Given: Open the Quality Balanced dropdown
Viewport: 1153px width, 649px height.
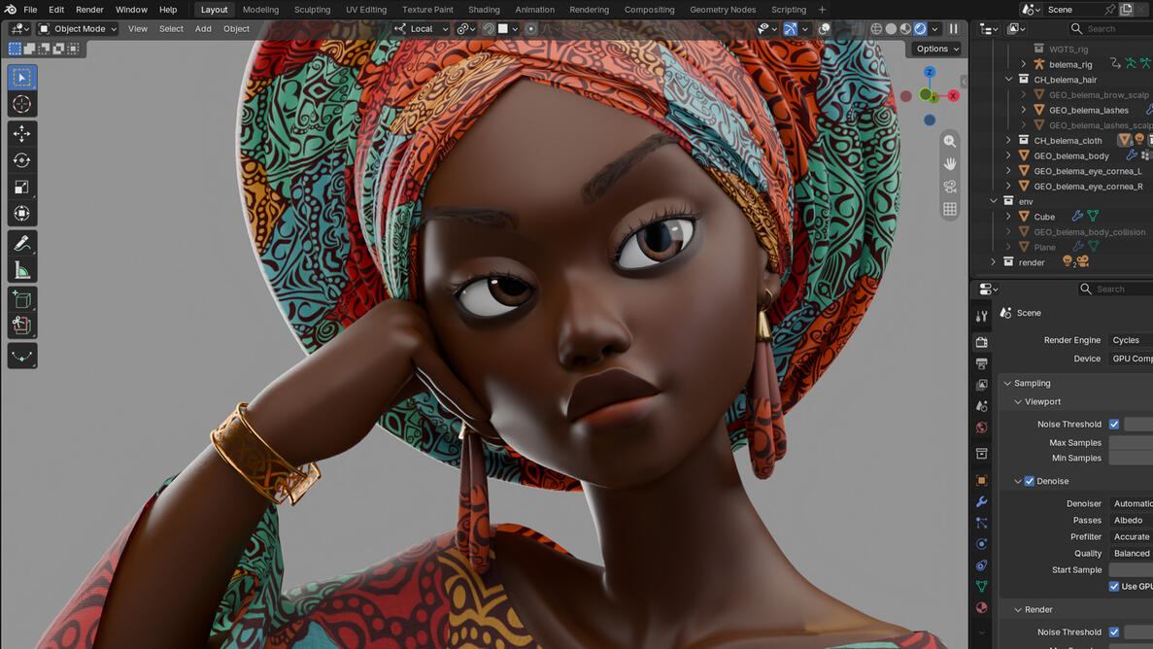Looking at the screenshot, I should click(x=1131, y=554).
